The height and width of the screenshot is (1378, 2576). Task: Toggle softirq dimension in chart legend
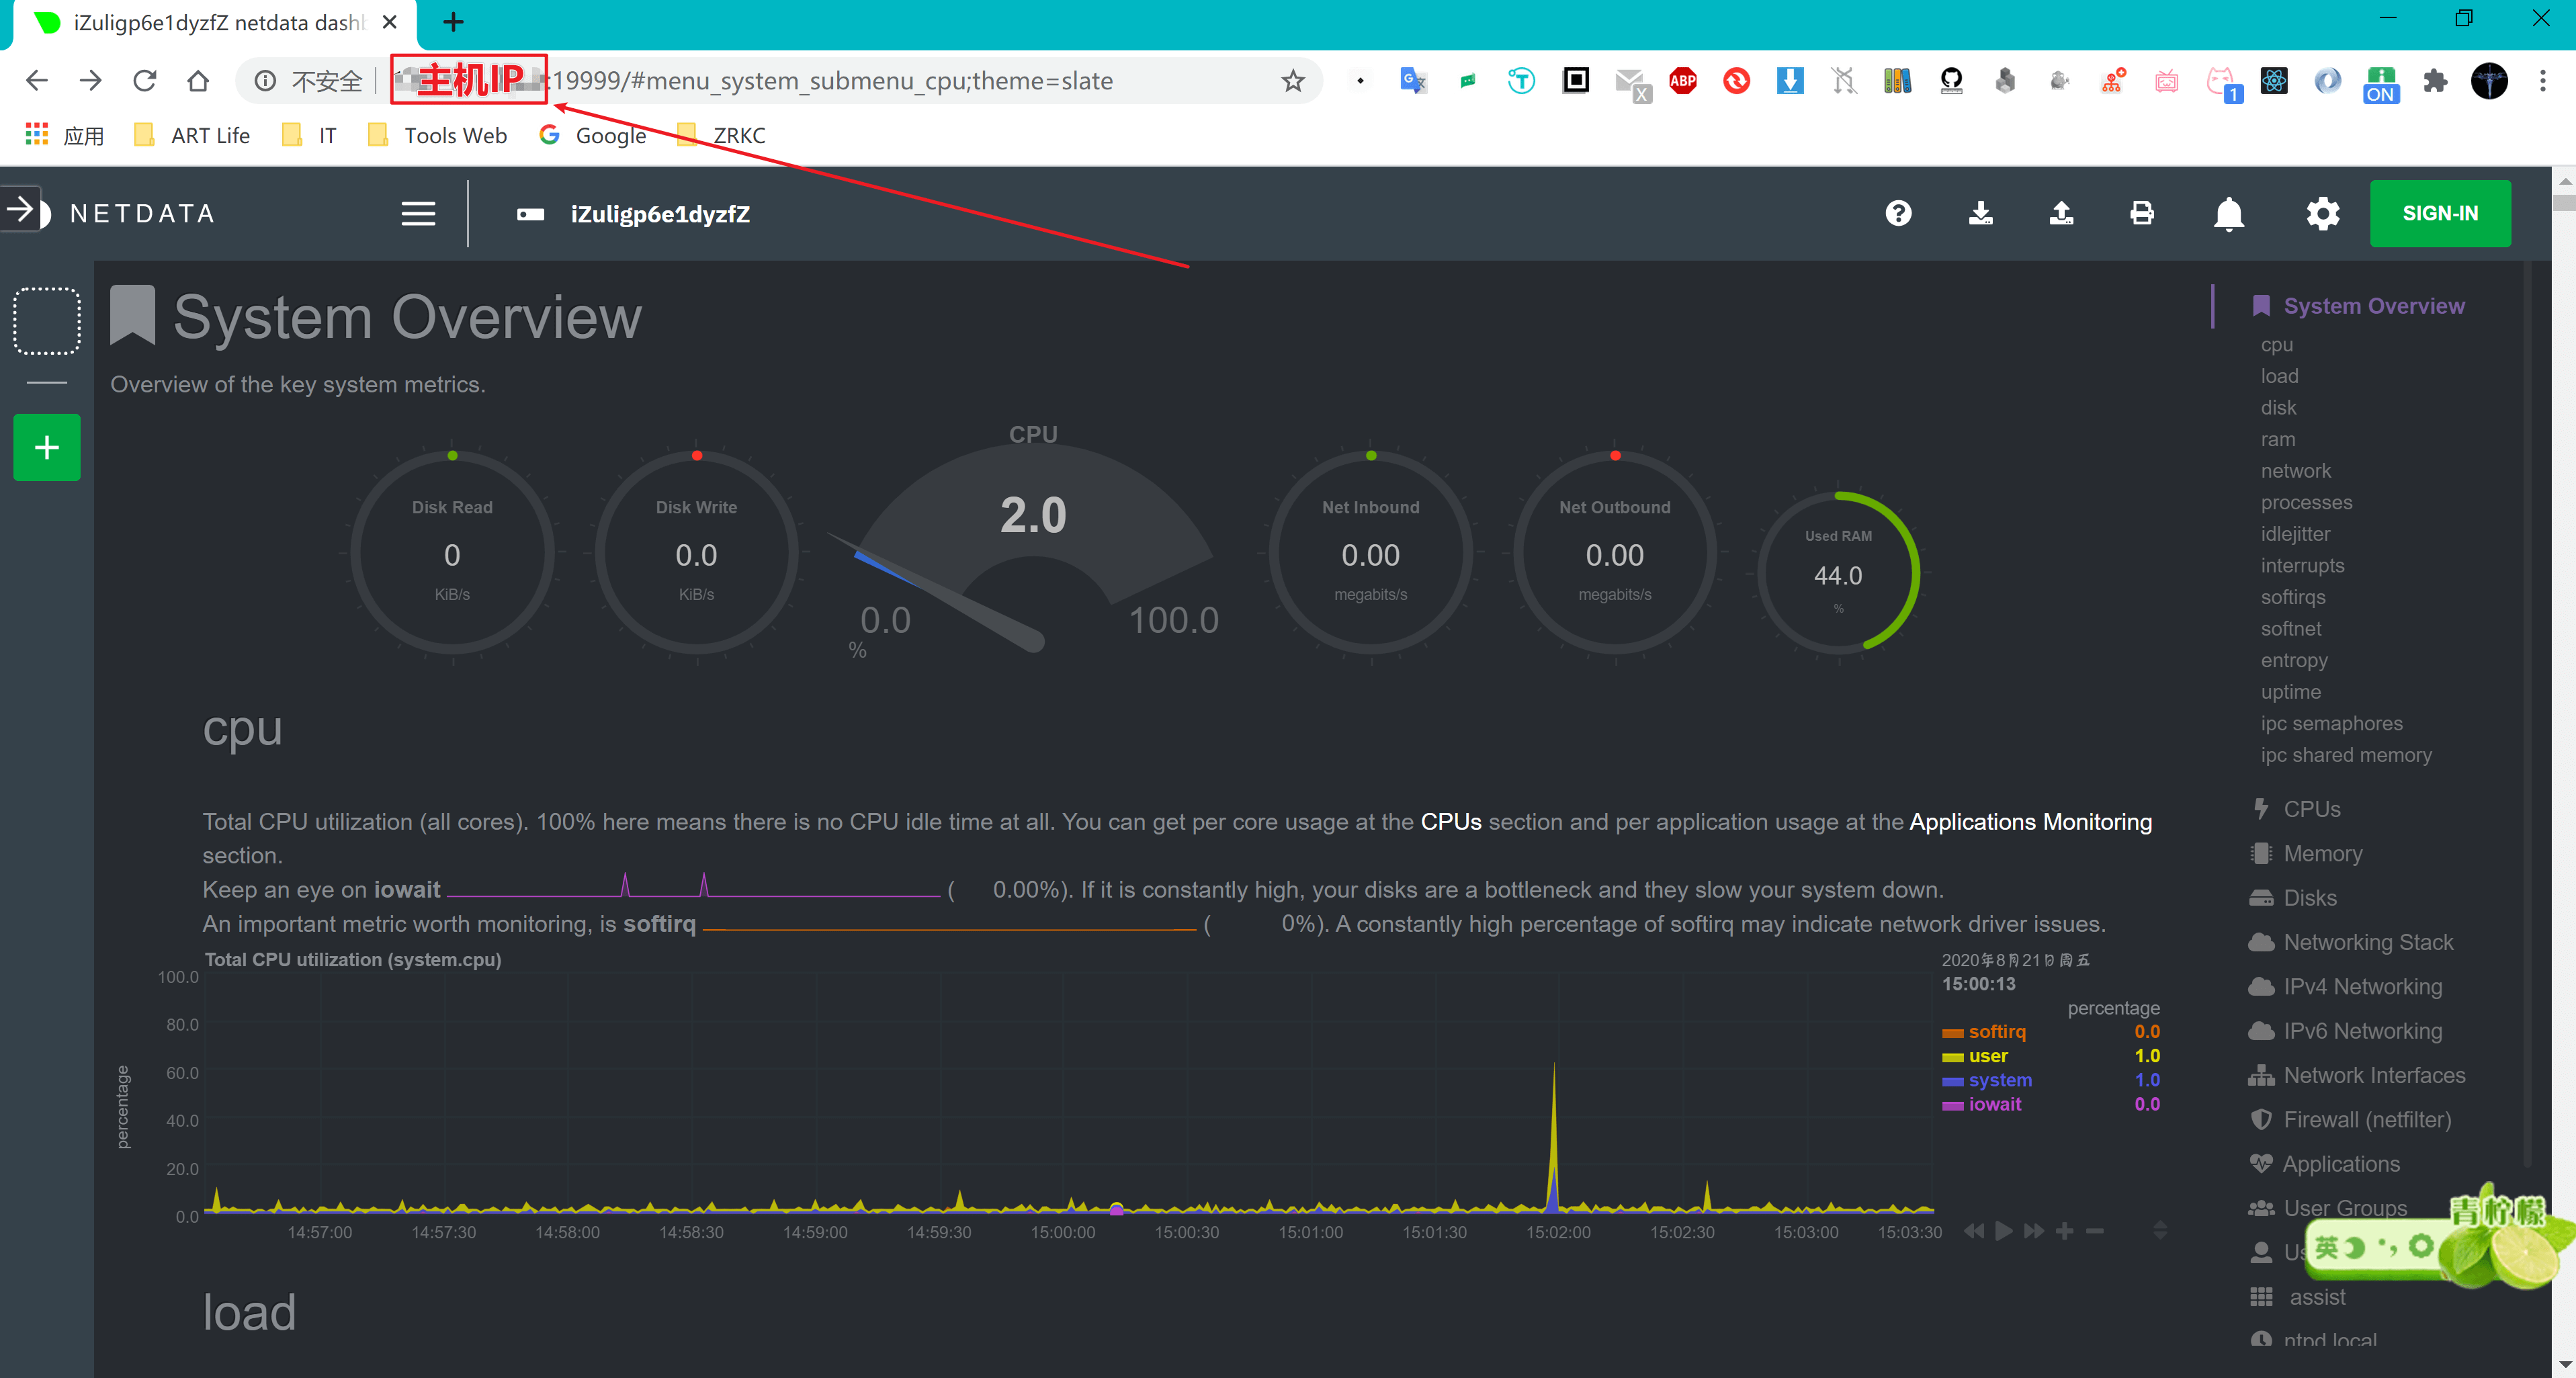(x=1996, y=1031)
